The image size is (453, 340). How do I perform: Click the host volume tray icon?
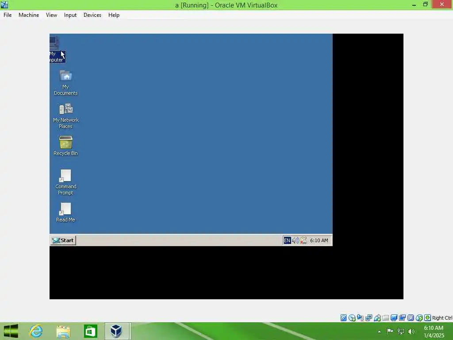[x=411, y=331]
